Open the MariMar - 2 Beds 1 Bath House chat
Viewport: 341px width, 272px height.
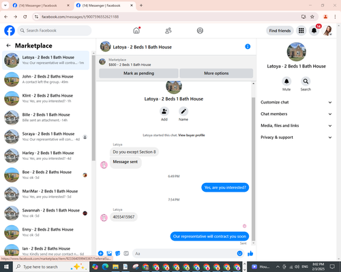[x=46, y=194]
